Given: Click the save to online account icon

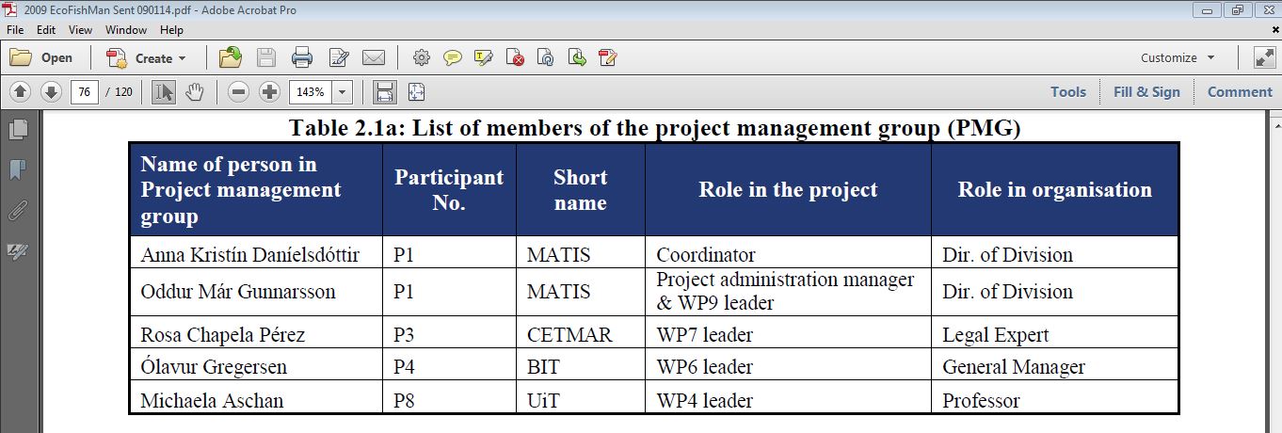Looking at the screenshot, I should click(231, 57).
